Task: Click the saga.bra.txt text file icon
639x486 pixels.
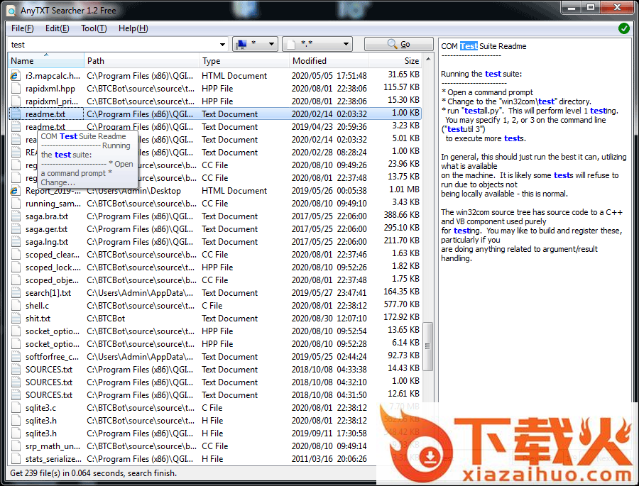Action: (x=16, y=216)
